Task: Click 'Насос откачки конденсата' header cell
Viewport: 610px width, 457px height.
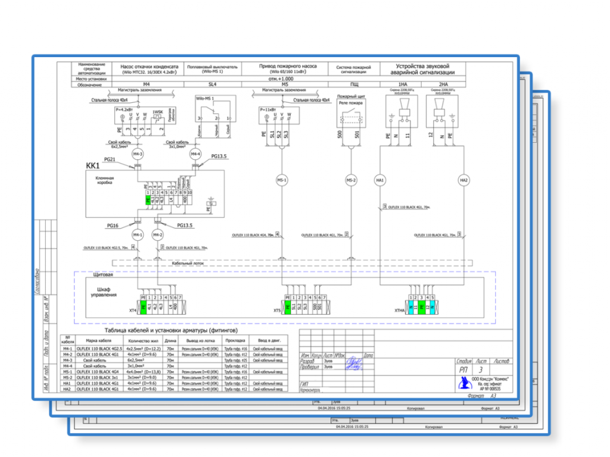Action: [x=149, y=69]
